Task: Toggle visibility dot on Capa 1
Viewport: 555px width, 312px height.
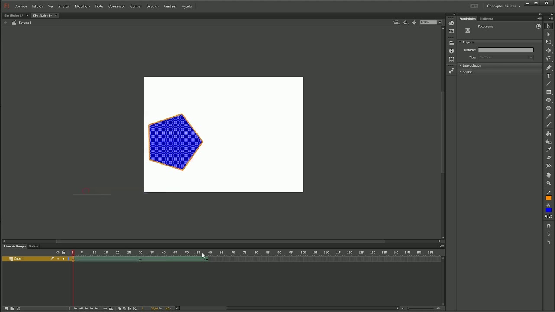Action: (x=58, y=259)
